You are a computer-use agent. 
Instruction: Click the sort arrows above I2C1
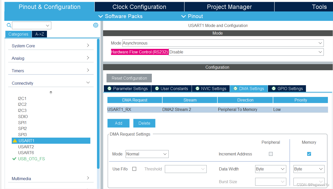pyautogui.click(x=51, y=93)
